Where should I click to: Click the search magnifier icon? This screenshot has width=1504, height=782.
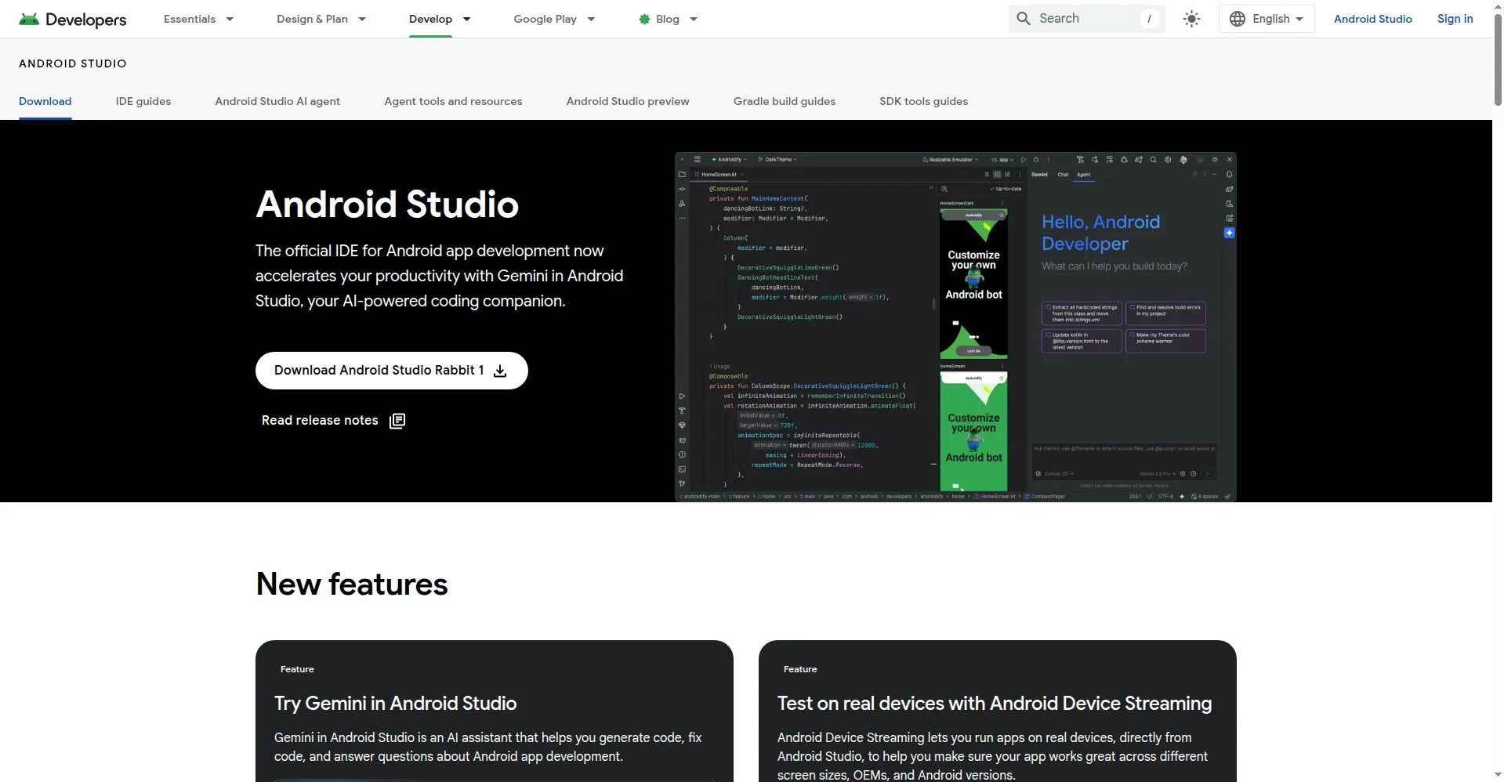point(1024,18)
